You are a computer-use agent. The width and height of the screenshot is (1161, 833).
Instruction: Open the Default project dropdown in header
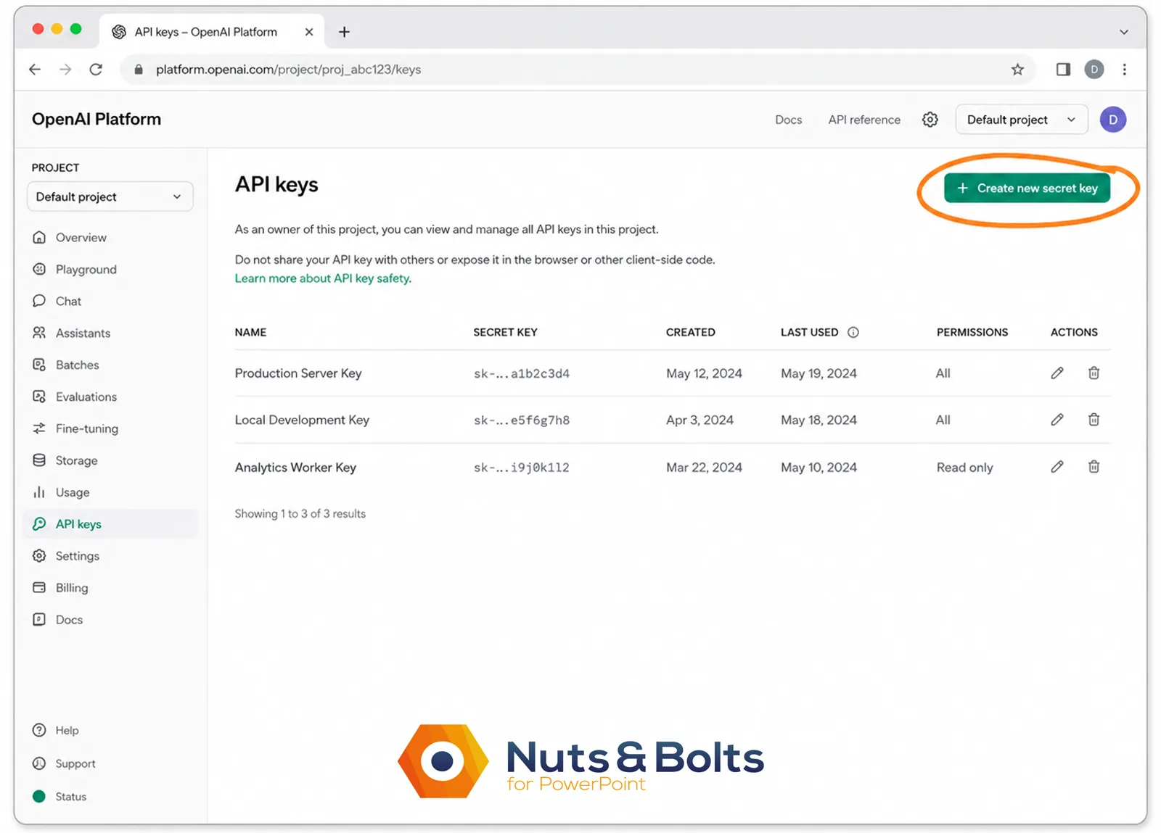(1021, 120)
